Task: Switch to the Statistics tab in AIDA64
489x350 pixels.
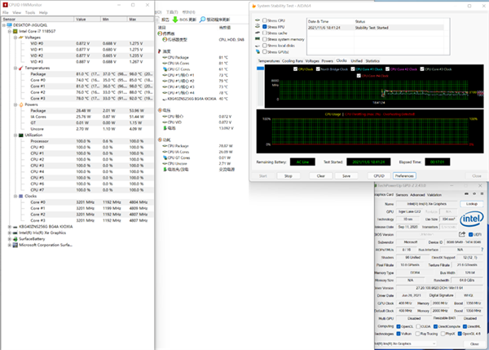Action: 372,60
